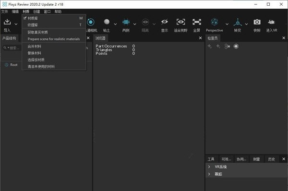Screen dimensions: 288x191
Task: Select the 转变 transform gizmo icon
Action: coord(238,22)
